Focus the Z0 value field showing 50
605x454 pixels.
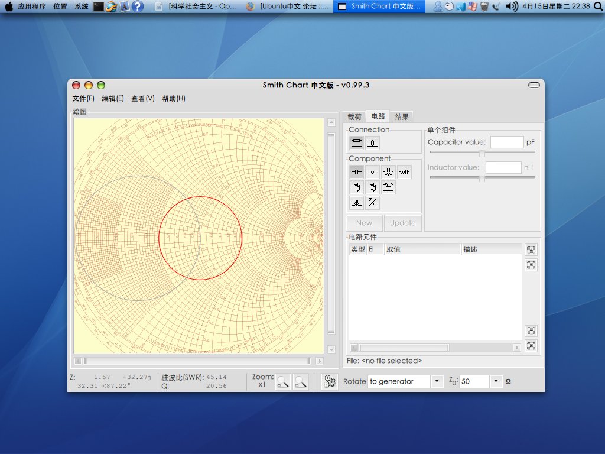[475, 381]
